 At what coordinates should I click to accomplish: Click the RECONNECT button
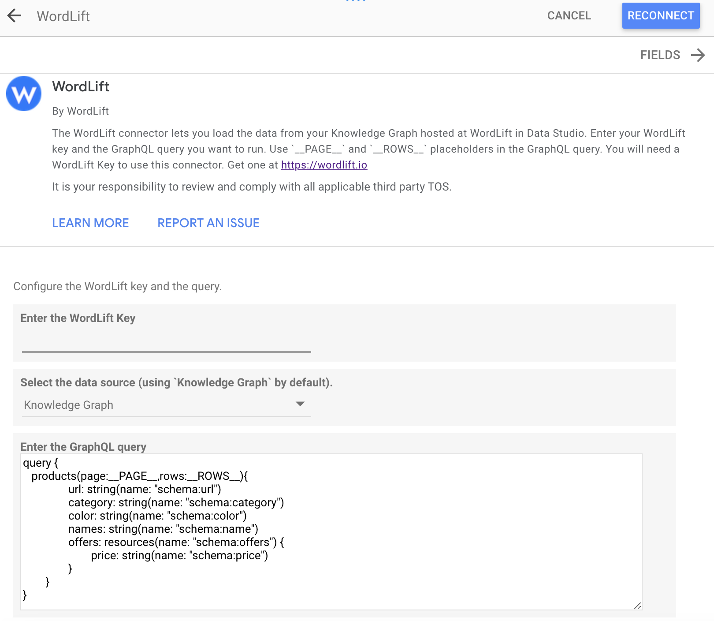pyautogui.click(x=661, y=16)
